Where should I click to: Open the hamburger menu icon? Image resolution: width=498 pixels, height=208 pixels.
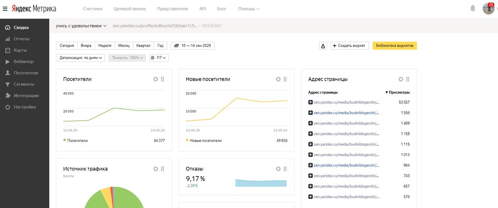[x=5, y=8]
